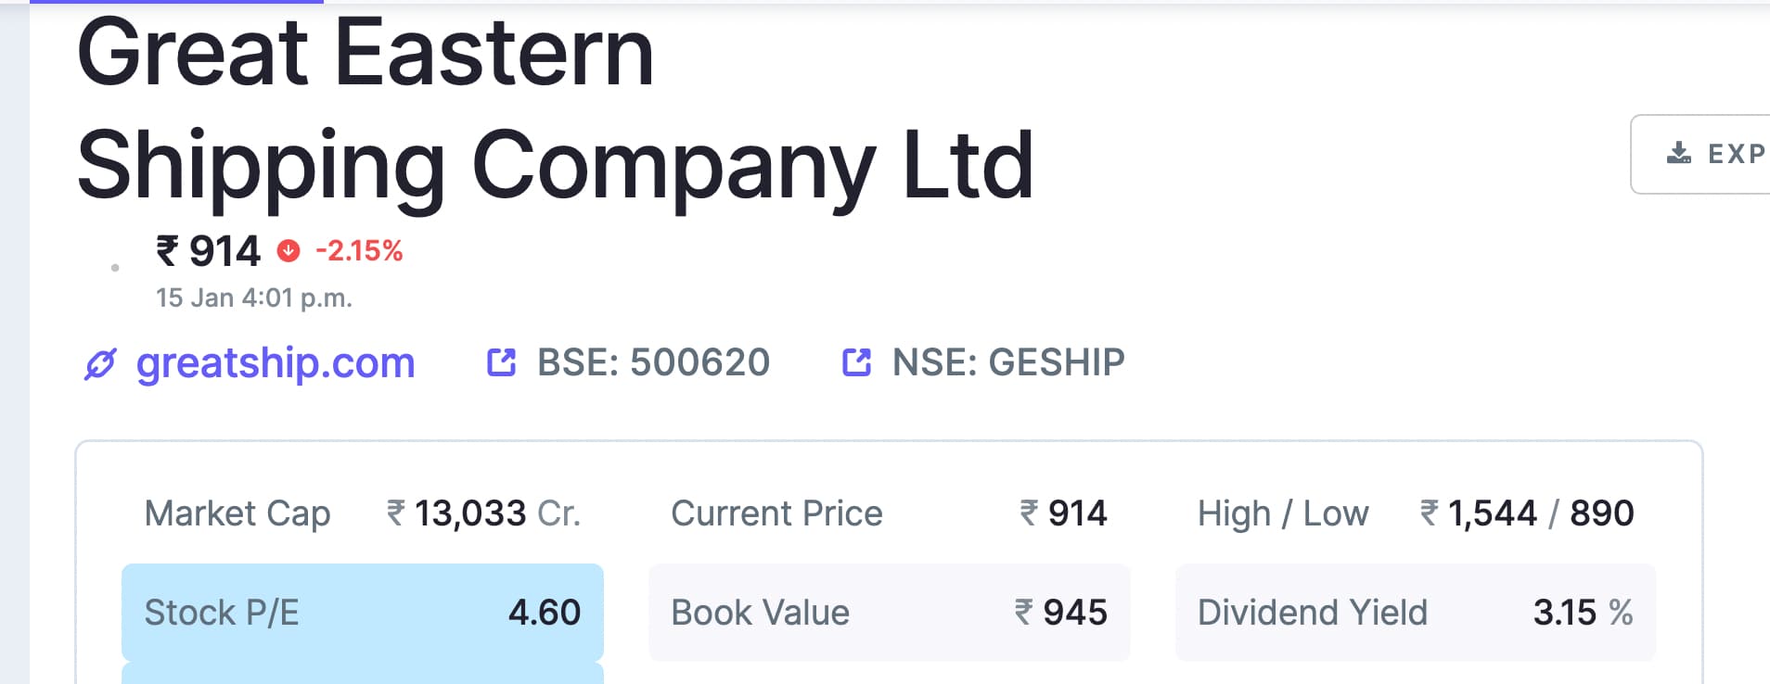This screenshot has height=684, width=1770.
Task: Click the 4.60 Stock P/E value
Action: tap(545, 613)
